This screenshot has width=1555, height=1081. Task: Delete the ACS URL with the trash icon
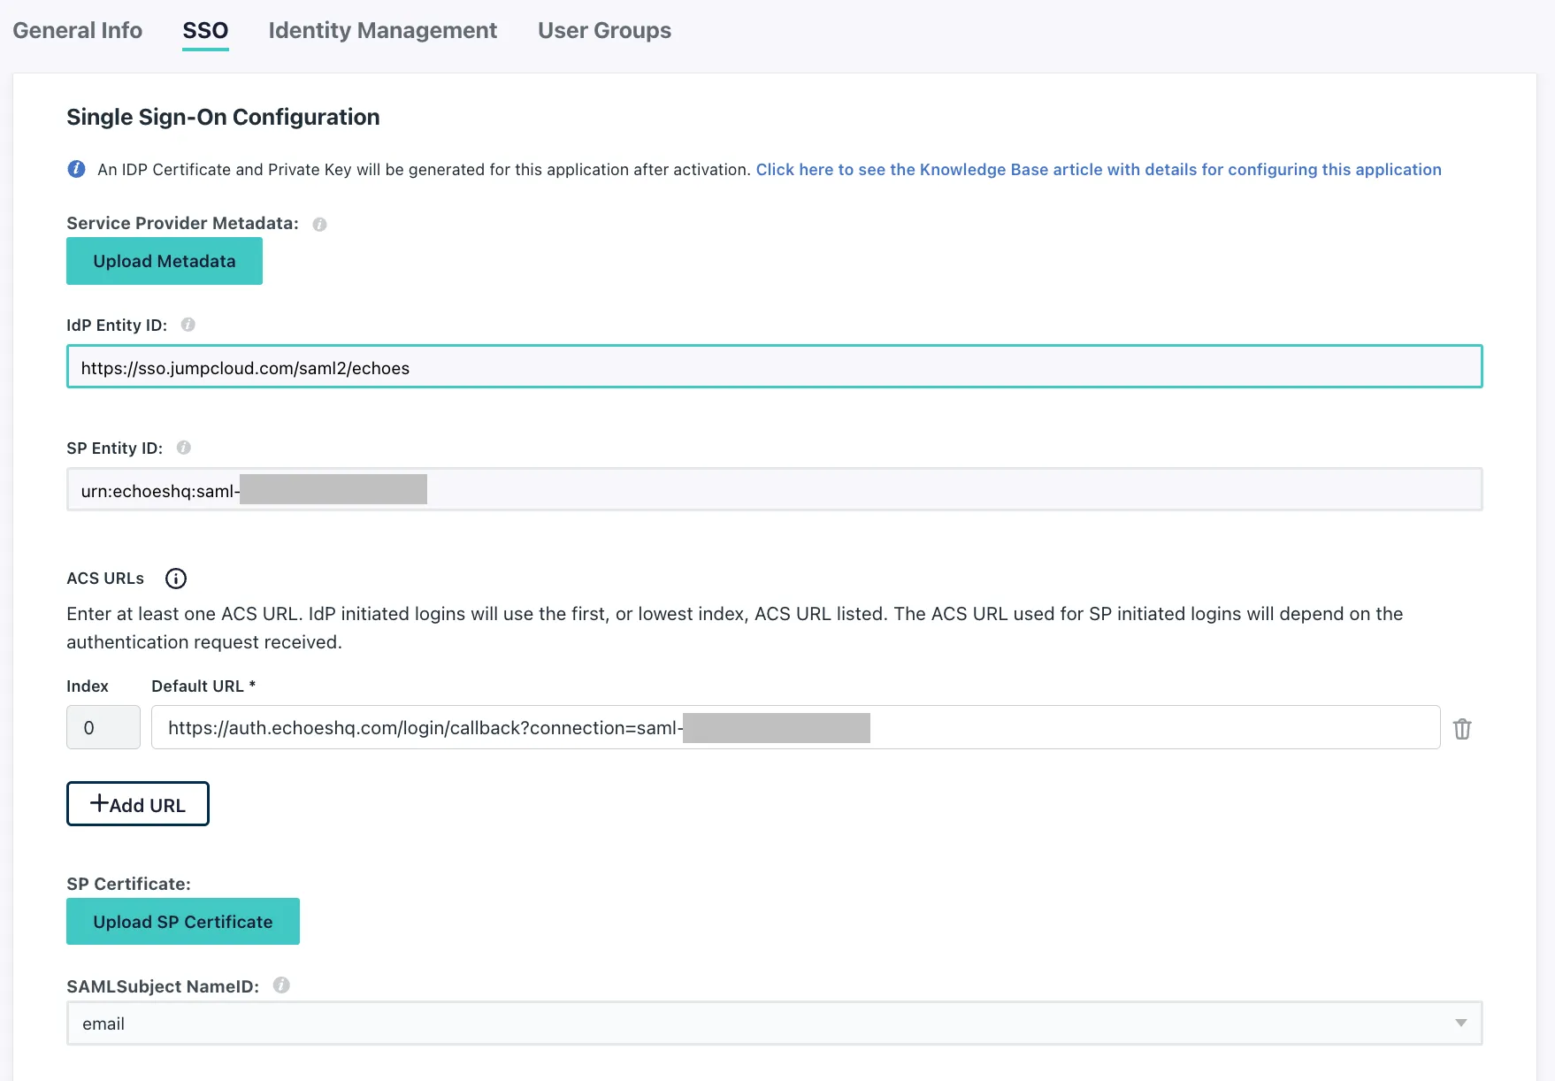(x=1462, y=728)
